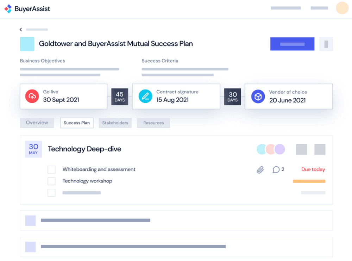This screenshot has width=352, height=261.
Task: Open the Vendor of choice 20 June 2021 card
Action: pyautogui.click(x=289, y=97)
